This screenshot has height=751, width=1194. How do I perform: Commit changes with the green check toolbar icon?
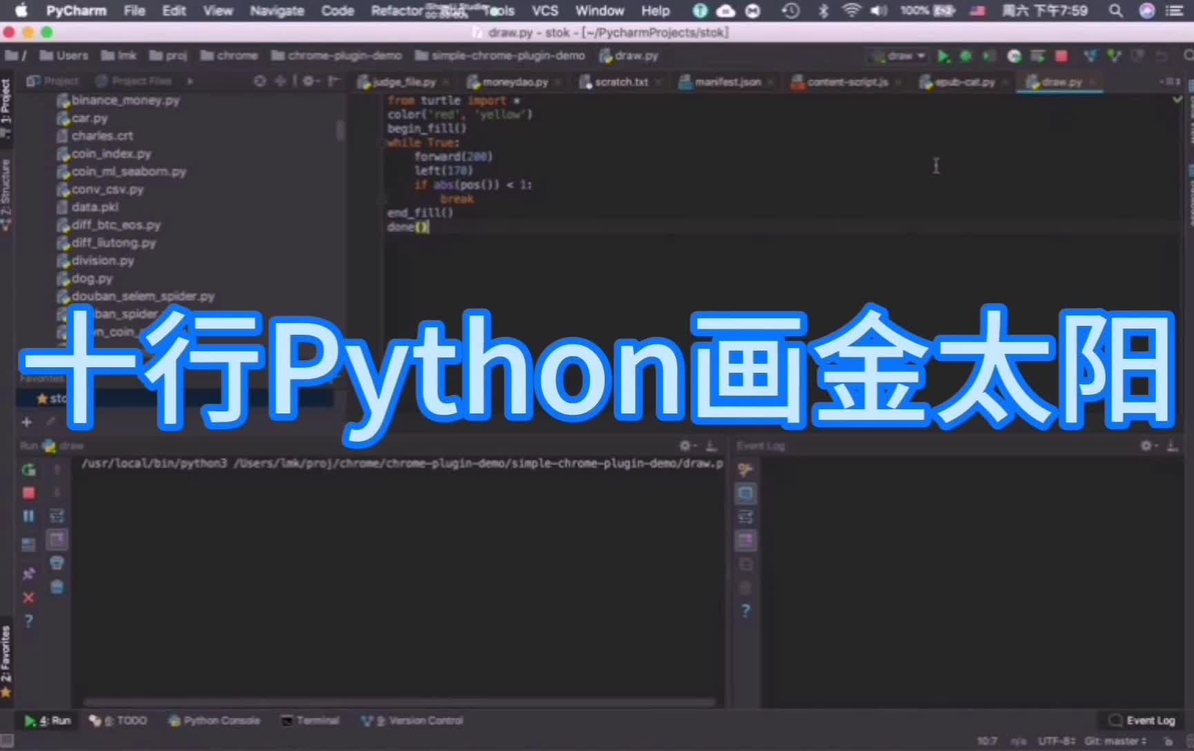[x=1115, y=57]
